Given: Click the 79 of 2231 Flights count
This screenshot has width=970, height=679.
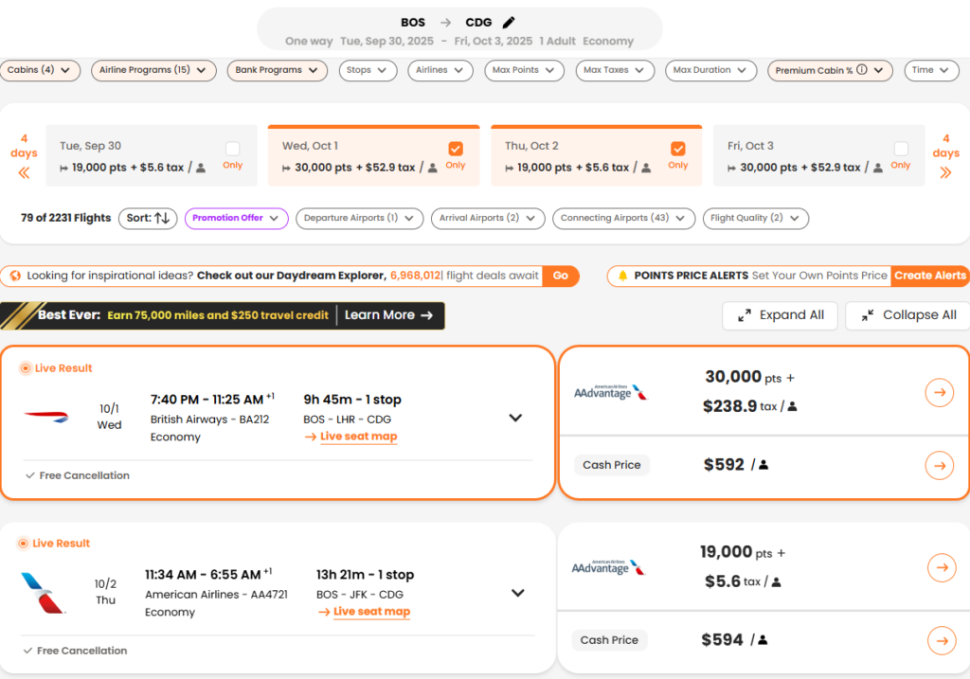Looking at the screenshot, I should point(65,219).
